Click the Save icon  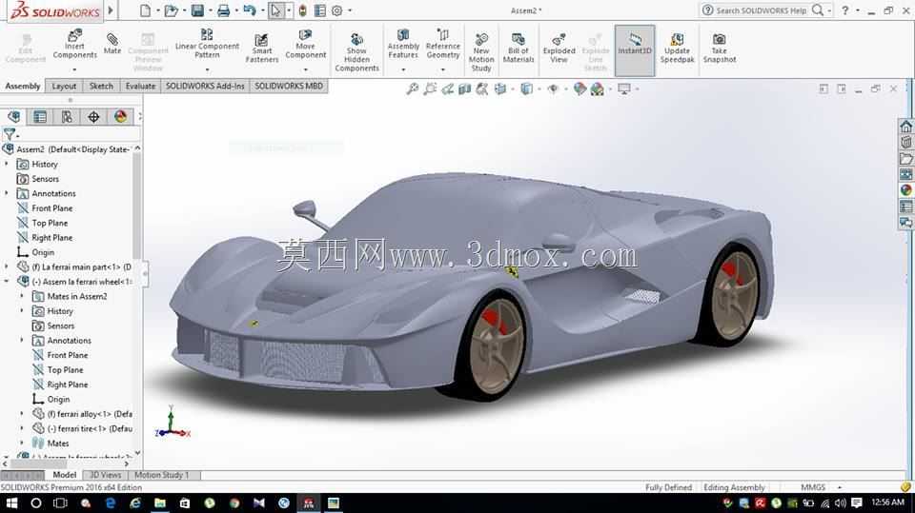pyautogui.click(x=198, y=10)
